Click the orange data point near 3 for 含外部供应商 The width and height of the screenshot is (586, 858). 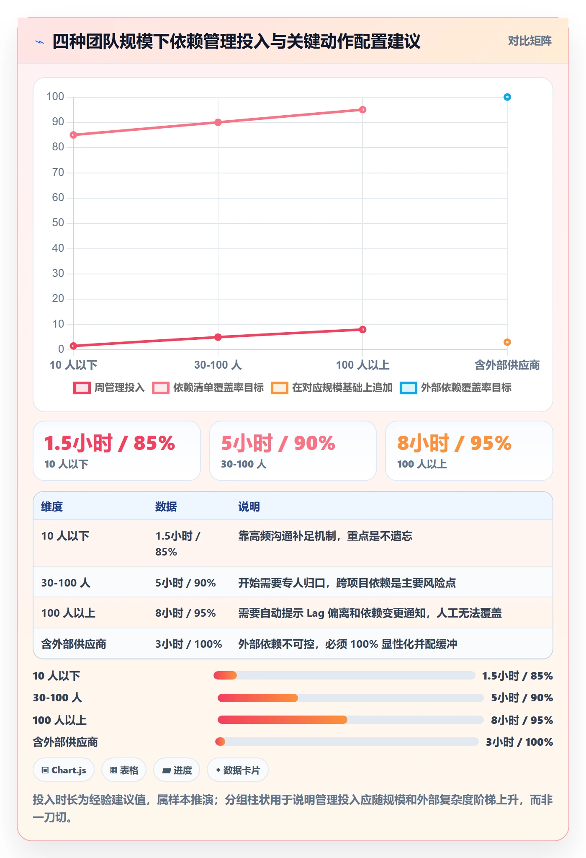point(507,342)
